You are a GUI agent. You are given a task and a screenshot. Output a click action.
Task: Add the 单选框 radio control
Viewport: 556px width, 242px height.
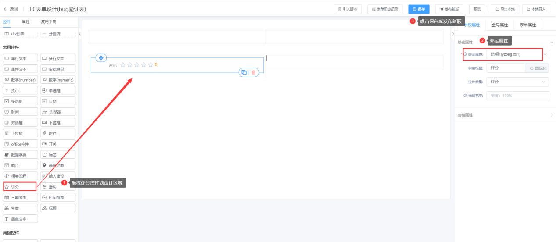point(58,90)
